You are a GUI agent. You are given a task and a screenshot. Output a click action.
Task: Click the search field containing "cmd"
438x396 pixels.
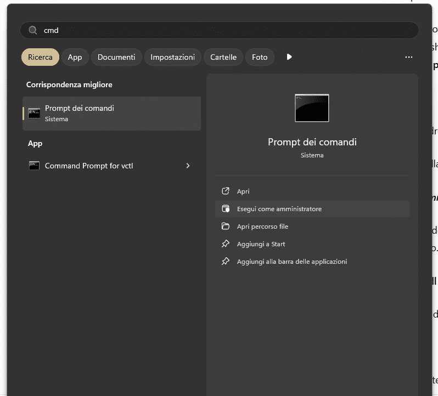(x=220, y=31)
